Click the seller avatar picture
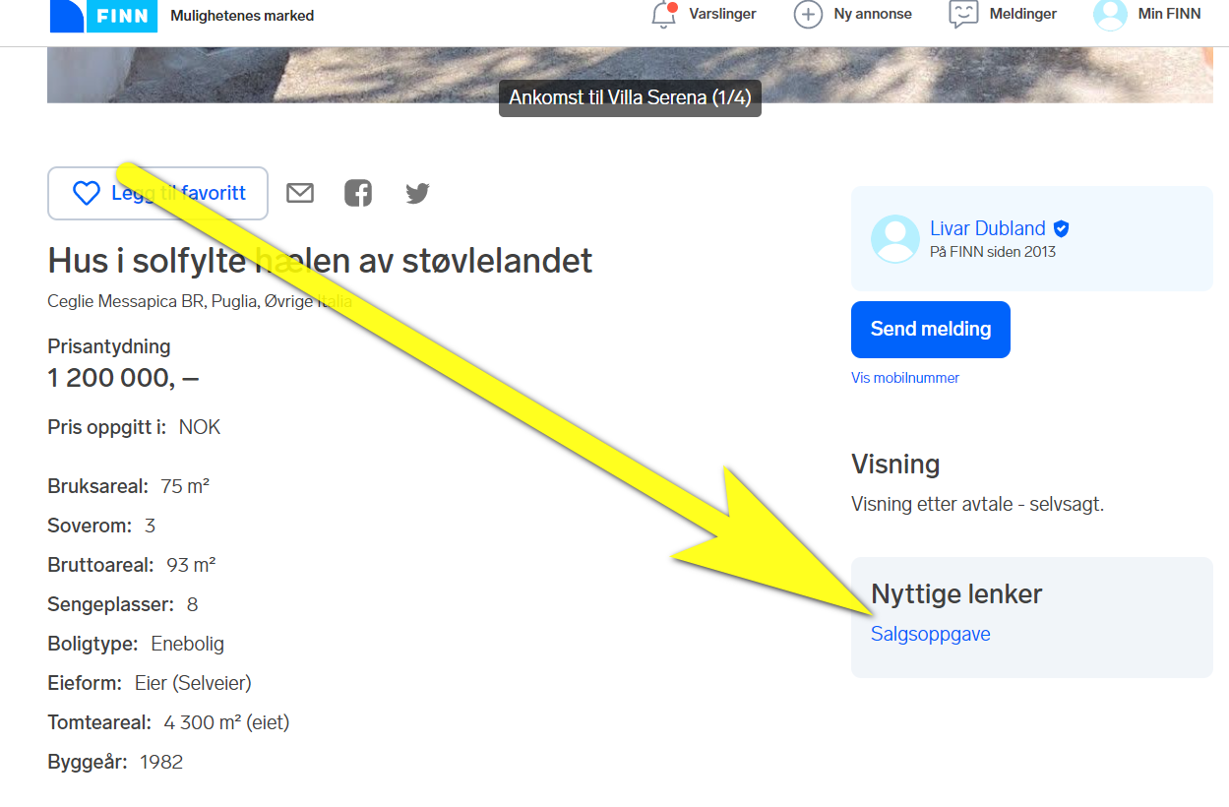 (894, 238)
